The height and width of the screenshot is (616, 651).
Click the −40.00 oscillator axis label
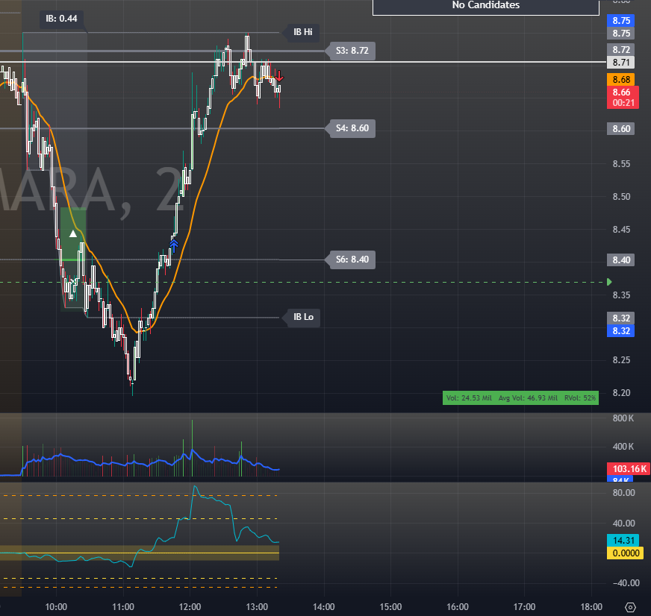pyautogui.click(x=626, y=583)
